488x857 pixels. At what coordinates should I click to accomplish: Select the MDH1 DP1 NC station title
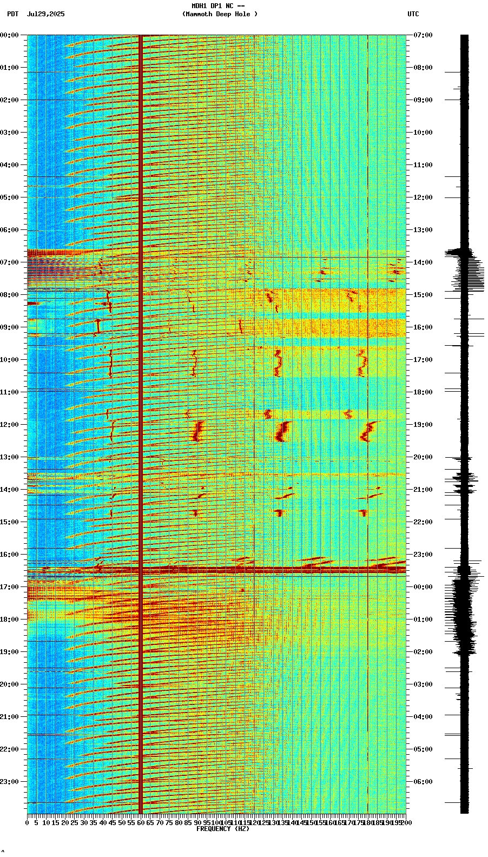coord(218,6)
